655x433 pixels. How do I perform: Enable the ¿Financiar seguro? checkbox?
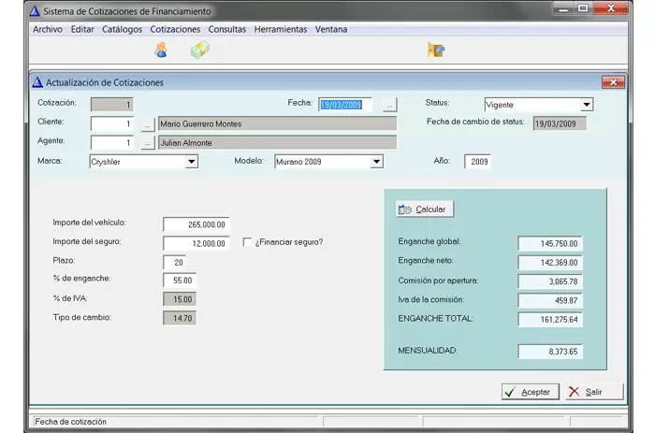click(x=248, y=242)
